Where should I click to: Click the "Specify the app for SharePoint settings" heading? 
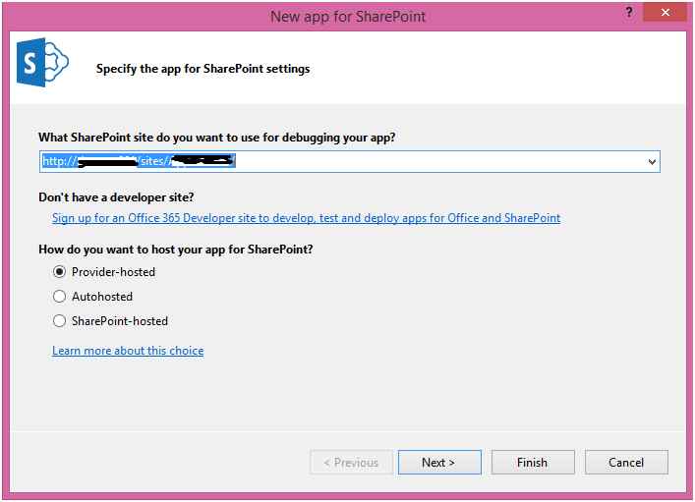point(203,69)
